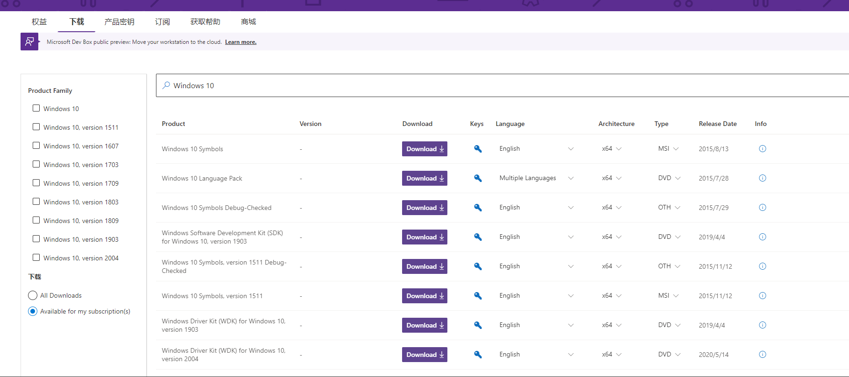This screenshot has height=377, width=849.
Task: Download SDK for Windows 10, version 1903
Action: (x=424, y=237)
